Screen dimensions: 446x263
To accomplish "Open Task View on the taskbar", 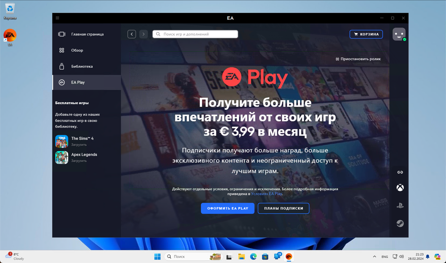I will tap(229, 257).
